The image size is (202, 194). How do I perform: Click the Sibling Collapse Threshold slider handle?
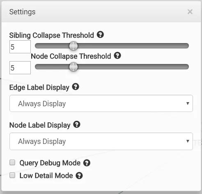pyautogui.click(x=73, y=46)
